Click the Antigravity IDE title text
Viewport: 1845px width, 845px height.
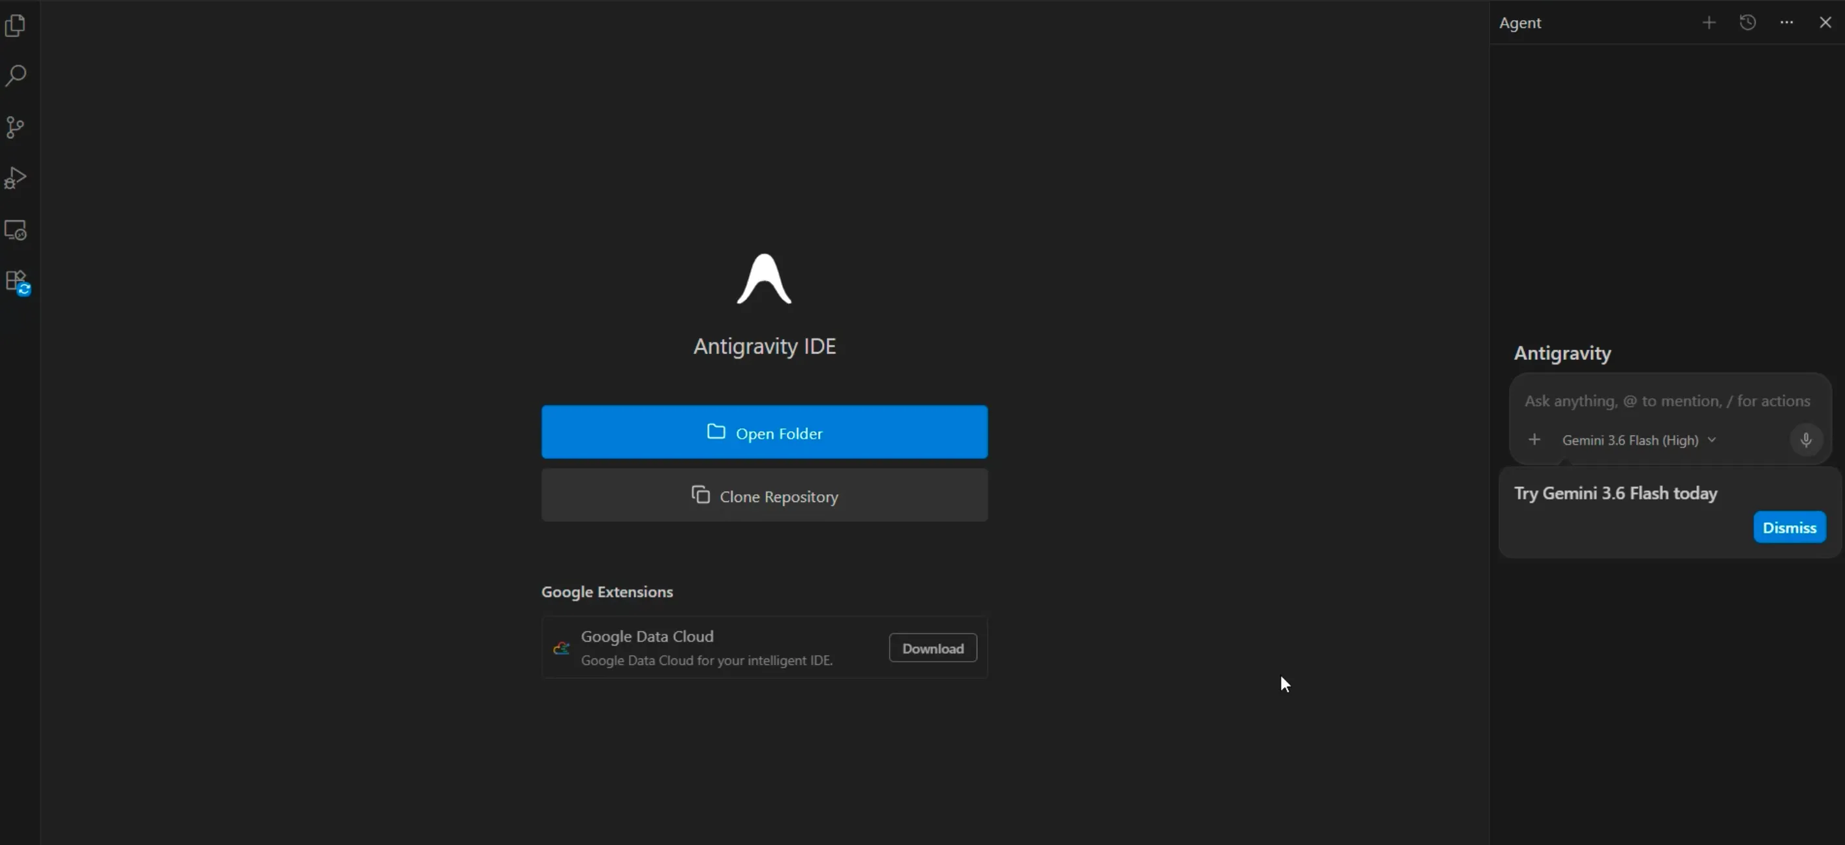click(764, 346)
